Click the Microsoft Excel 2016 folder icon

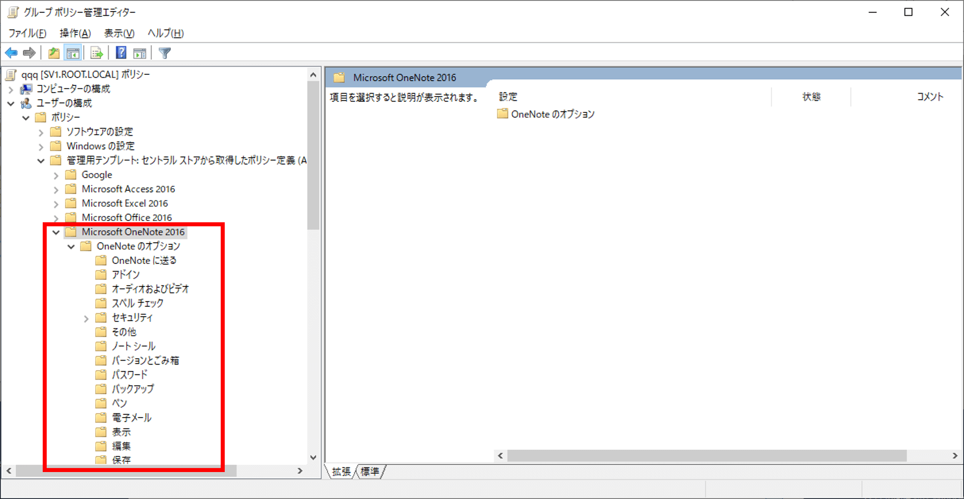71,203
